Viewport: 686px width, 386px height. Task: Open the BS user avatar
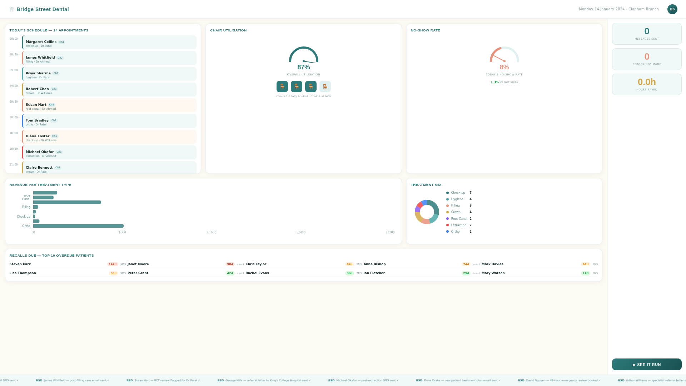[x=672, y=9]
